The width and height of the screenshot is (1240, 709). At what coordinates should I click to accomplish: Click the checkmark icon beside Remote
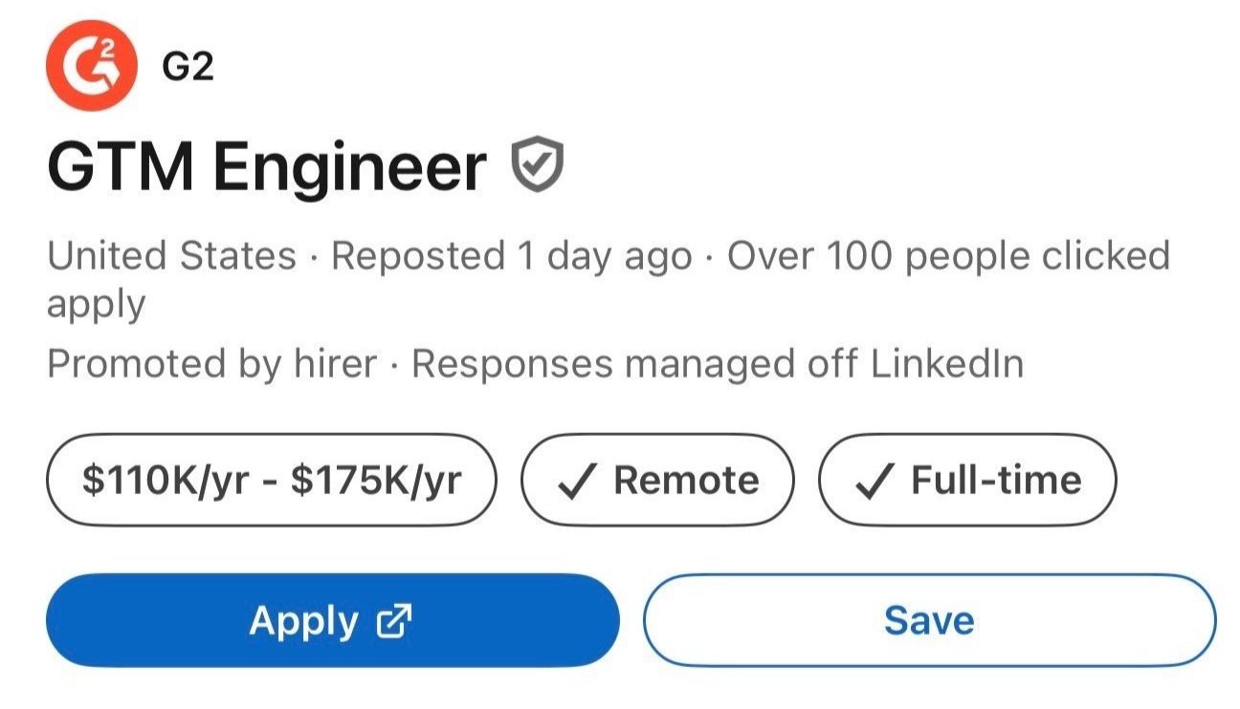[x=577, y=482]
